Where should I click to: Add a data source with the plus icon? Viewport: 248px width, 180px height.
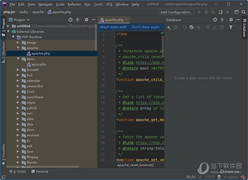(169, 27)
